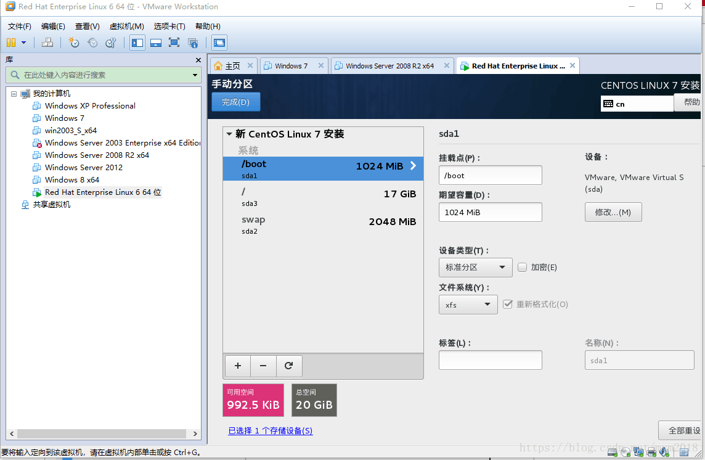Click the cn keyboard layout indicator
705x460 pixels.
pyautogui.click(x=637, y=104)
